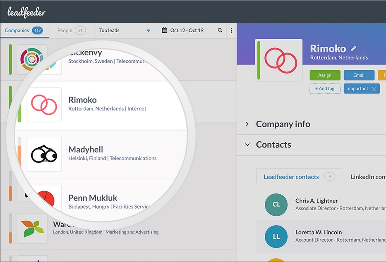Click the Email button for Rimoko

(359, 75)
